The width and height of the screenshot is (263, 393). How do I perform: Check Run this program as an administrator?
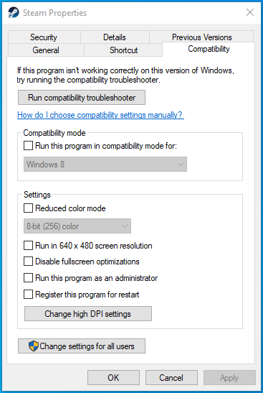tap(28, 278)
